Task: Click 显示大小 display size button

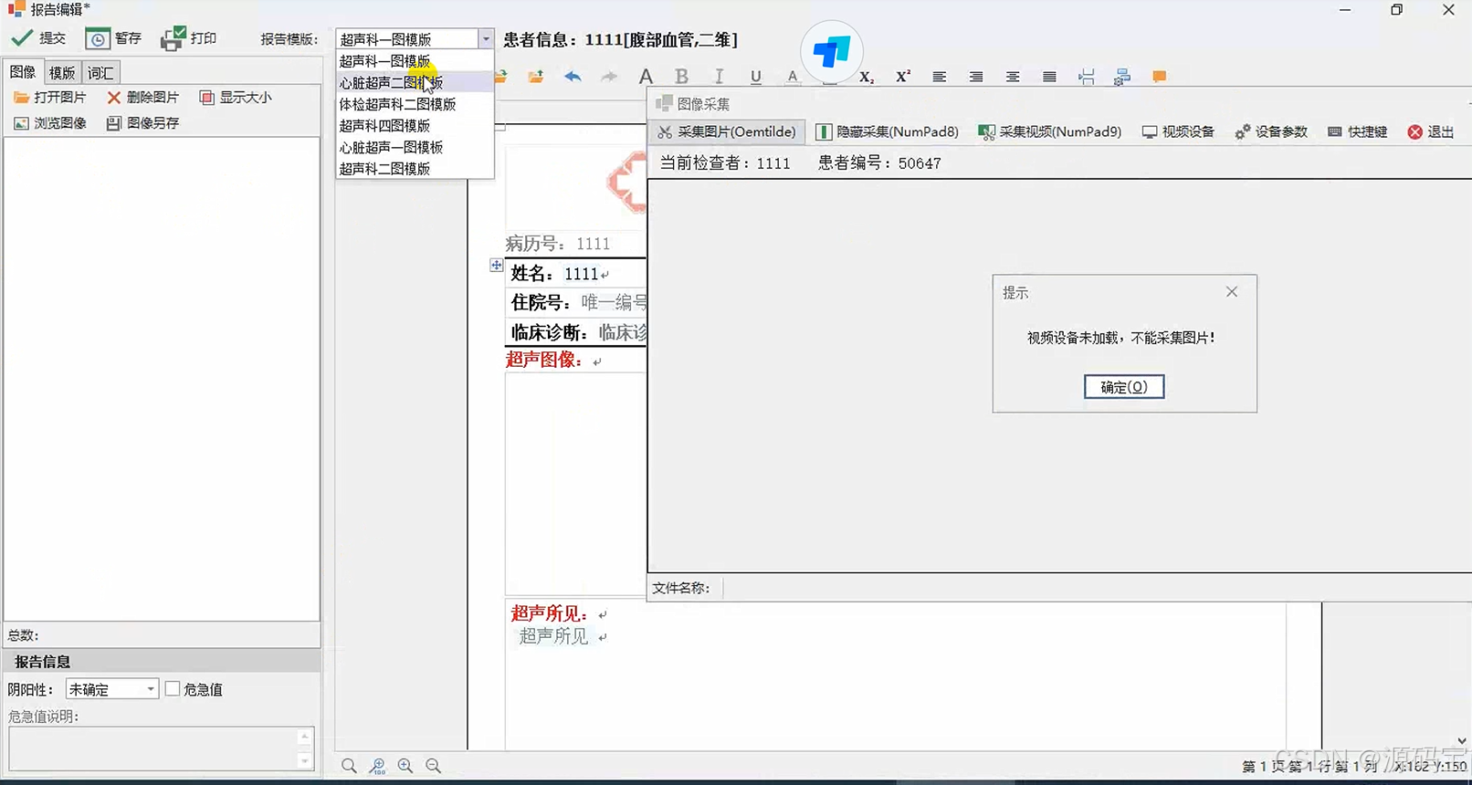Action: 236,97
